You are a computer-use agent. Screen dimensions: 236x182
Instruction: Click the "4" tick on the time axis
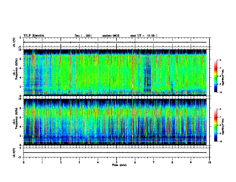(98, 162)
